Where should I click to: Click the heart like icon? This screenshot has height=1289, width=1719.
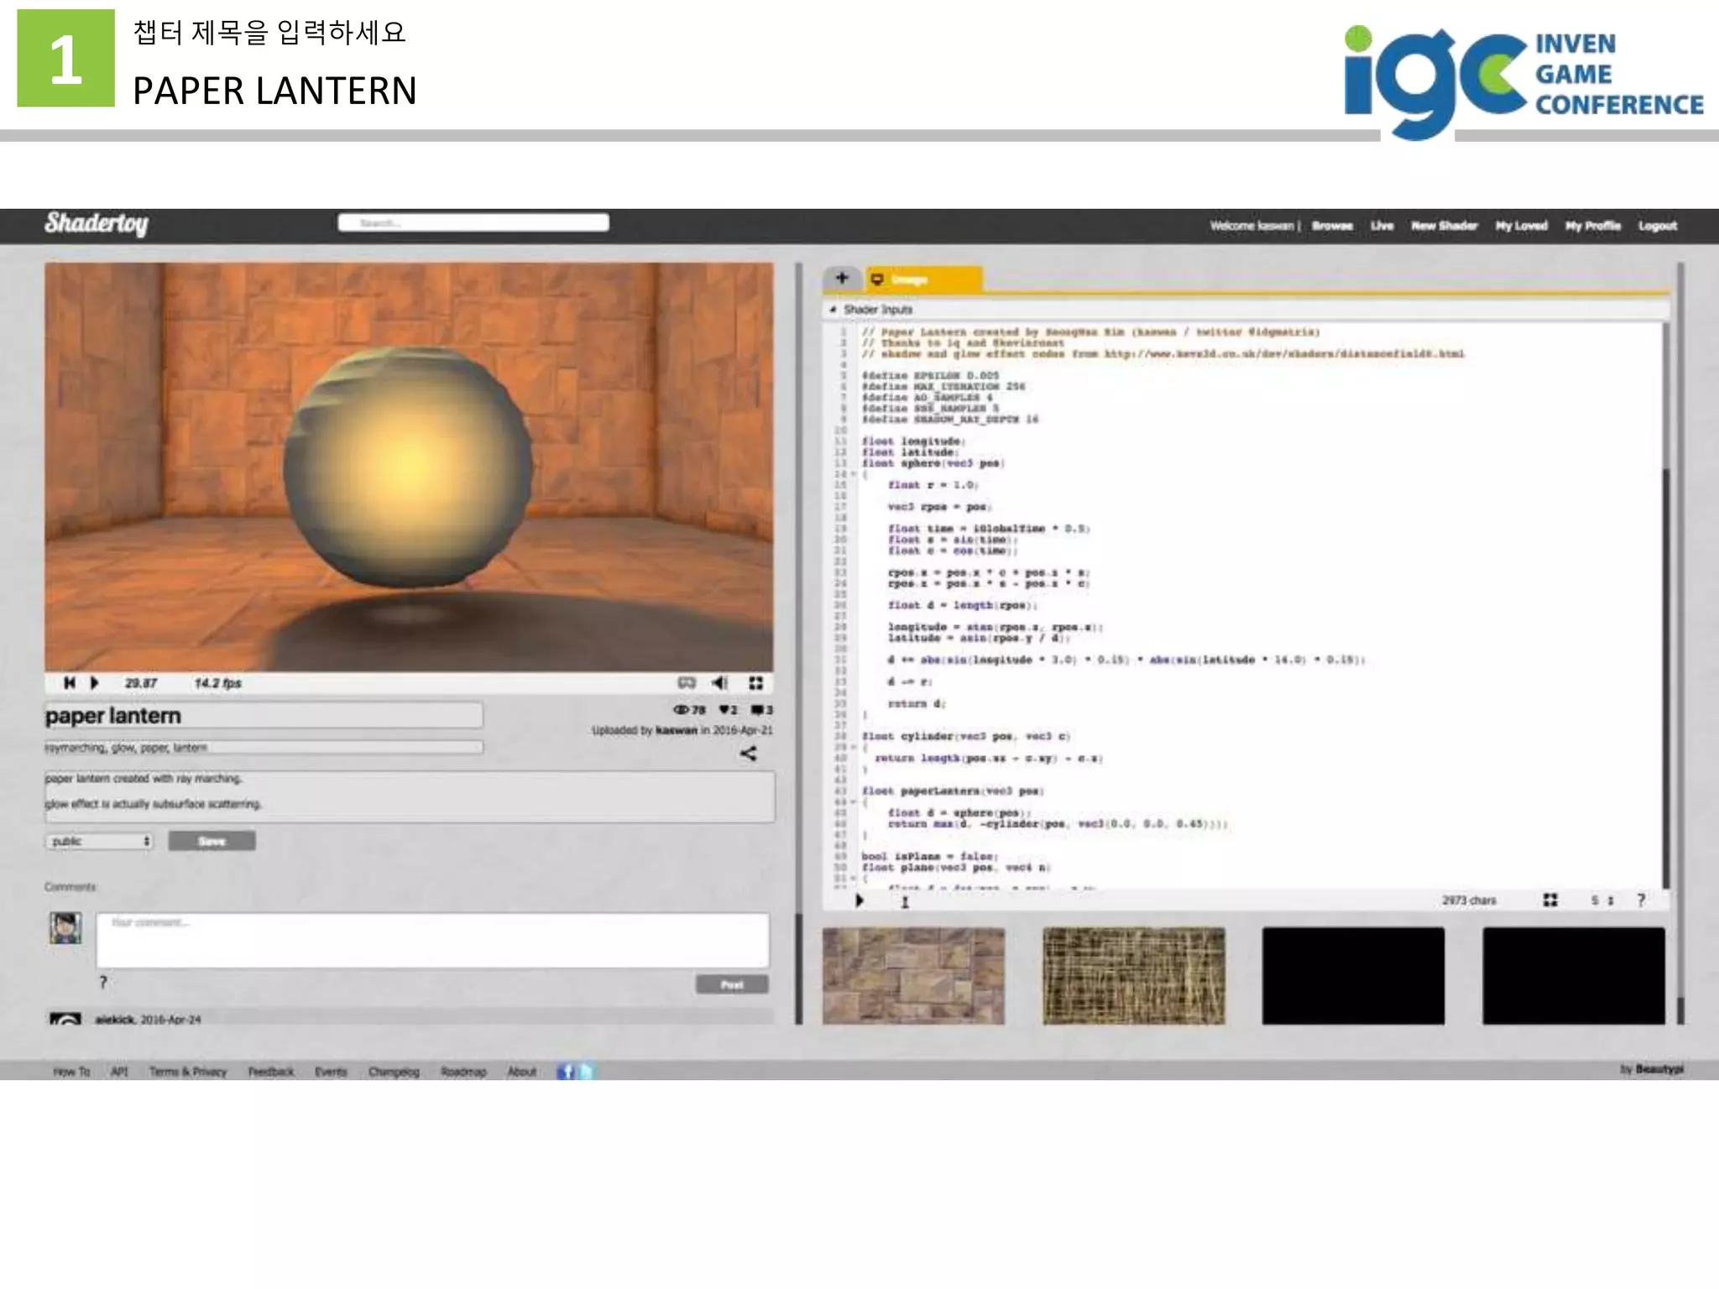coord(724,710)
